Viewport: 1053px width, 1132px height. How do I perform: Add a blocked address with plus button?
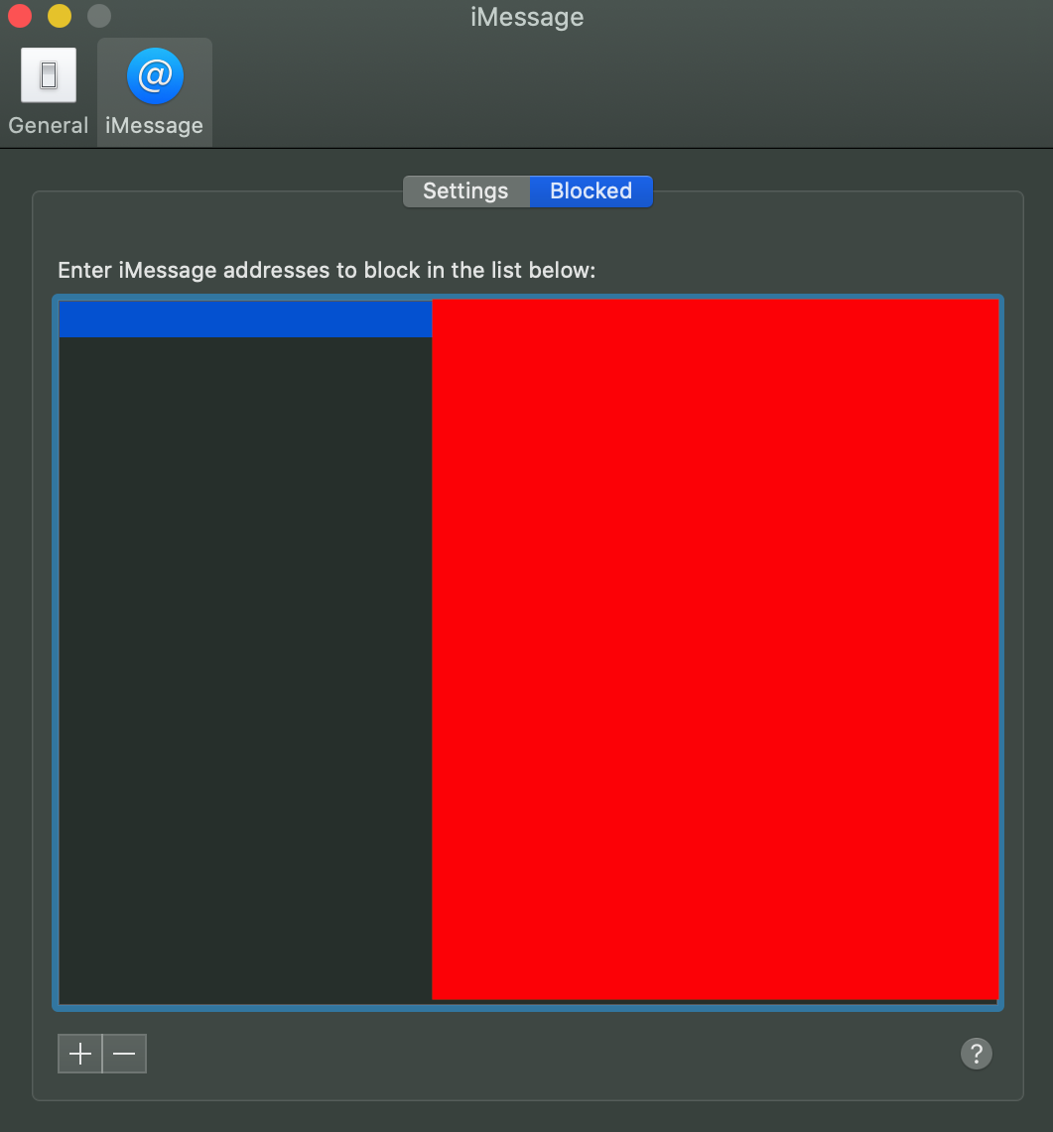(x=80, y=1054)
